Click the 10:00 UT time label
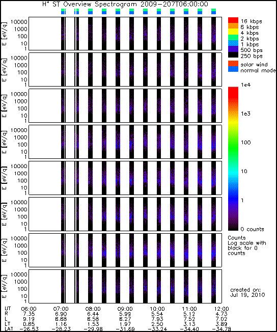 (157, 309)
